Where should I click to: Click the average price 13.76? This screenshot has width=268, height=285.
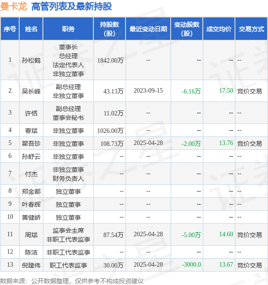(226, 143)
